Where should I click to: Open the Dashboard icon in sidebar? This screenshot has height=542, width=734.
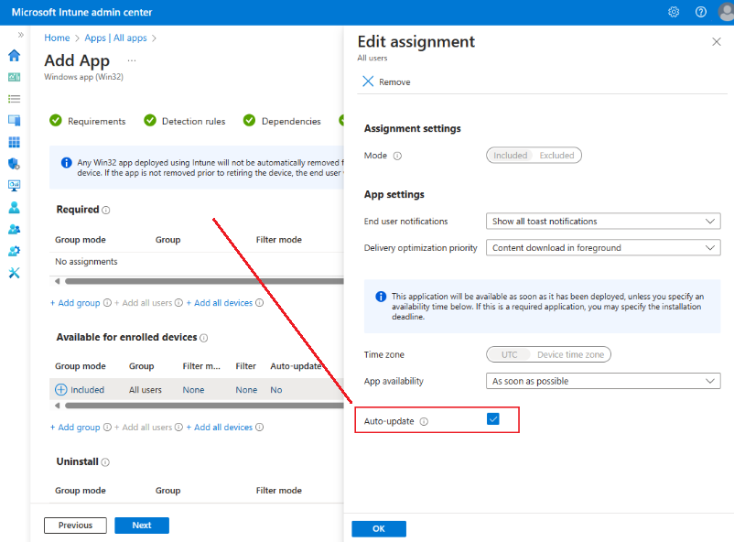pyautogui.click(x=14, y=77)
